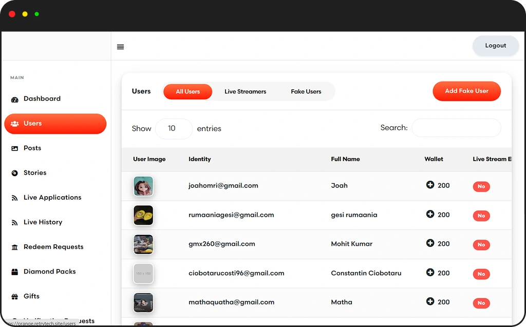Click the Users group icon in sidebar

pos(15,124)
